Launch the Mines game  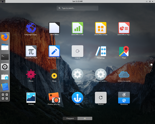(31, 74)
